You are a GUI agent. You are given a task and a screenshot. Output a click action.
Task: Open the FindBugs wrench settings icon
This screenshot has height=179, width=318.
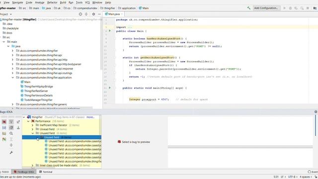pyautogui.click(x=11, y=153)
